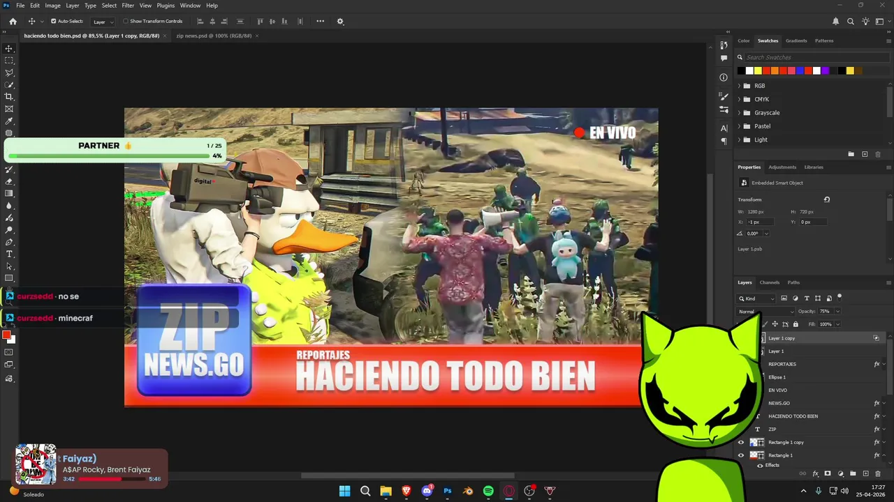Open the Auto-Select Layer dropdown
The width and height of the screenshot is (894, 502).
103,22
